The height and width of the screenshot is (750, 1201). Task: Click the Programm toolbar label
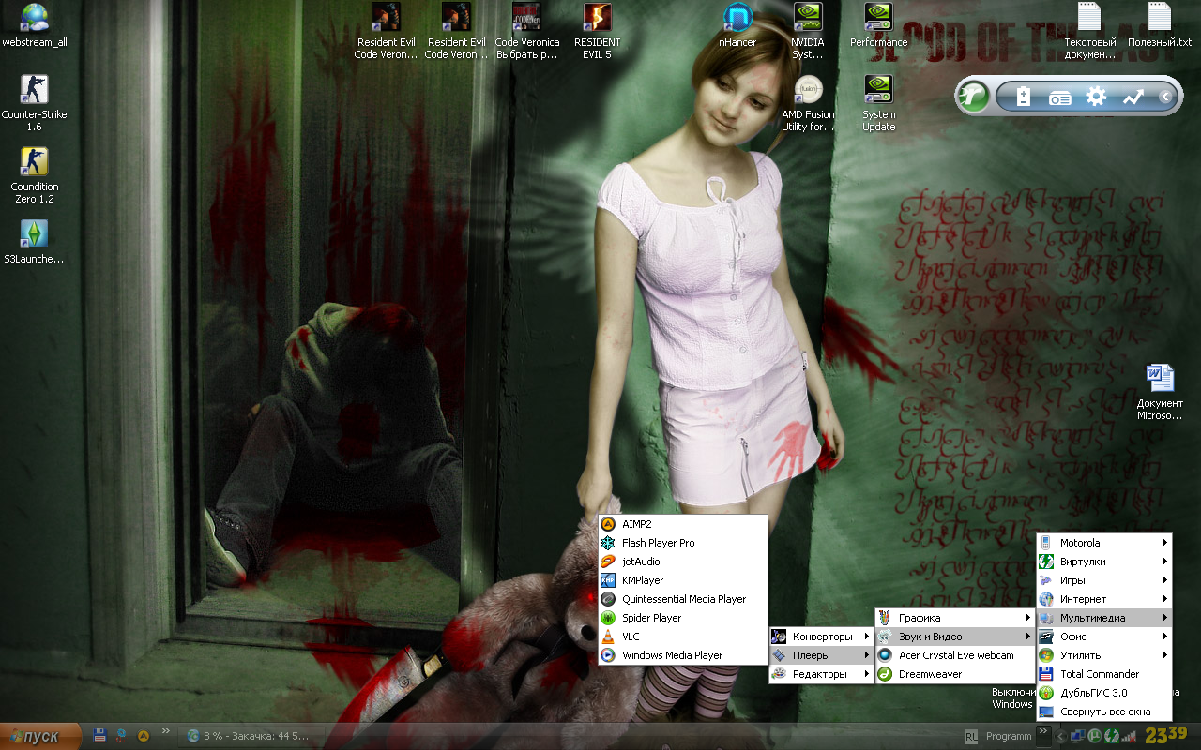(1009, 736)
